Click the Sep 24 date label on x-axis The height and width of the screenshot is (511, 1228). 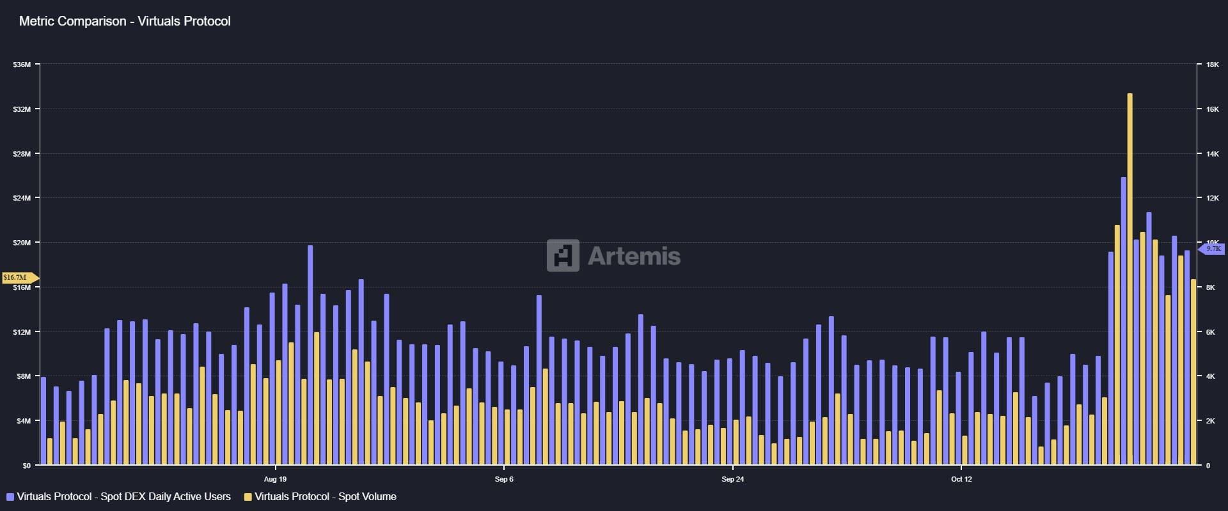coord(732,479)
